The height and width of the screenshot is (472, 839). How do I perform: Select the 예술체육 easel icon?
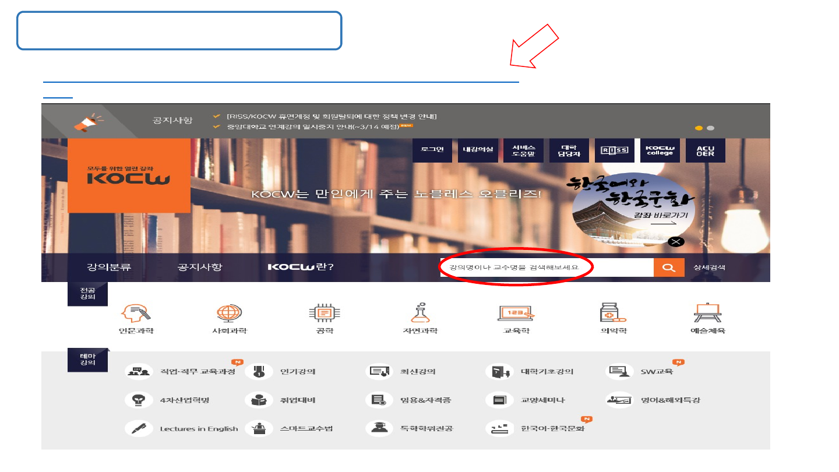708,314
